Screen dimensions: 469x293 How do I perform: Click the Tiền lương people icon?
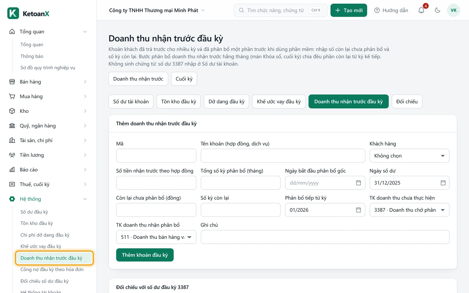(12, 155)
